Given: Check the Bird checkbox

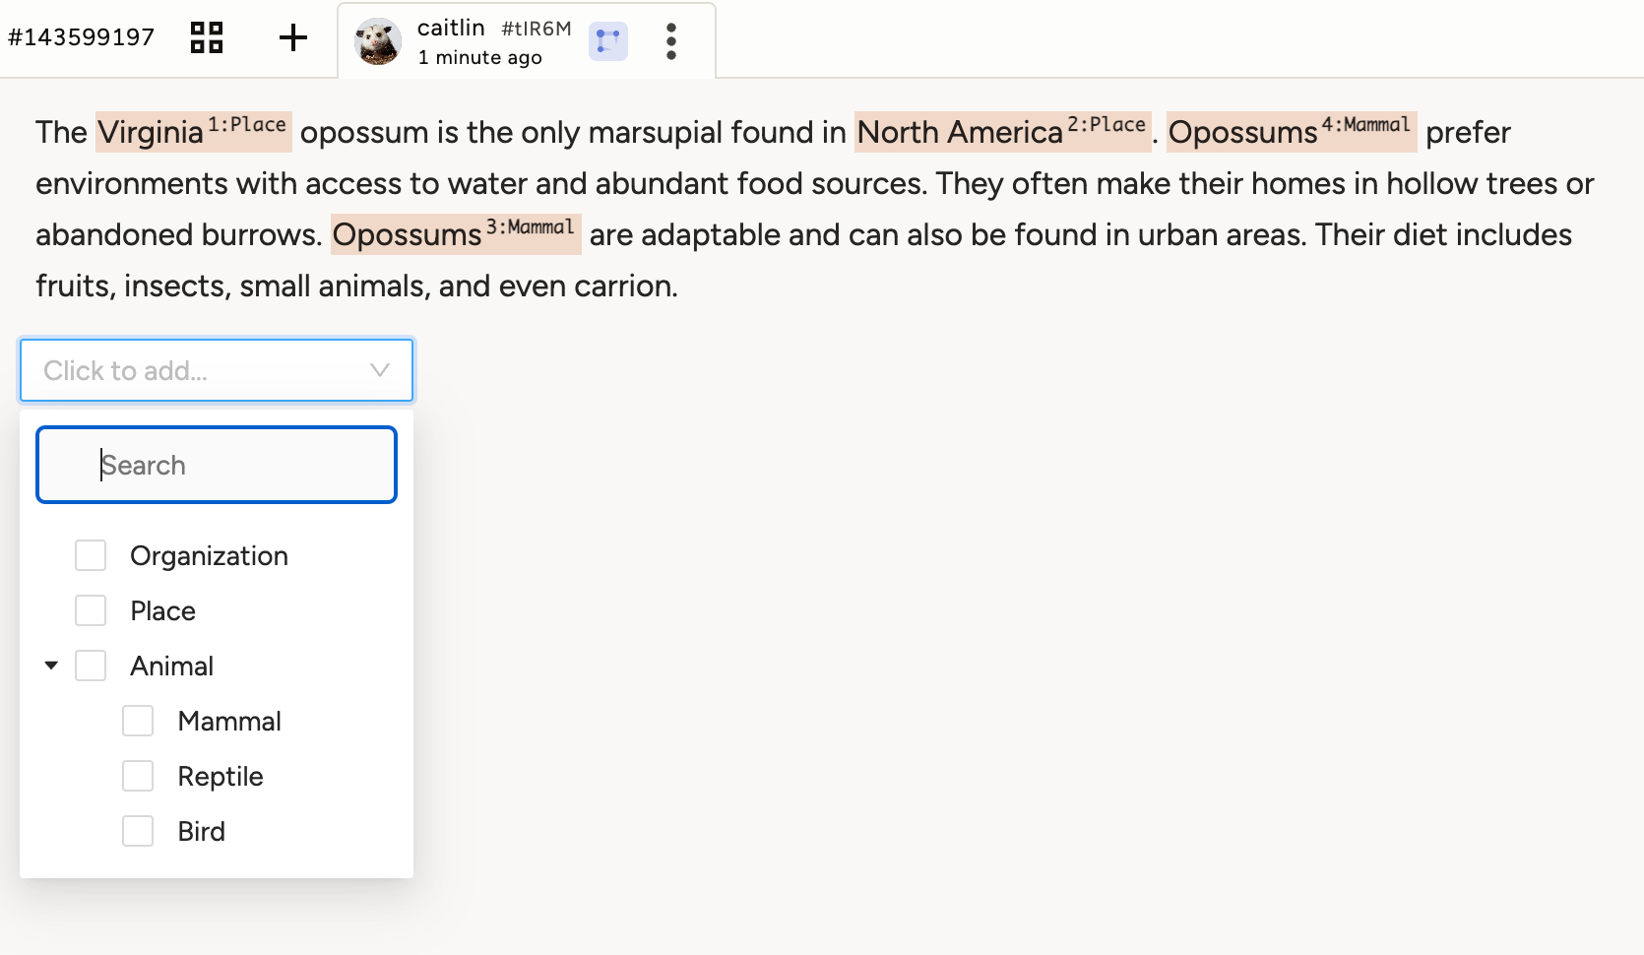Looking at the screenshot, I should [137, 830].
